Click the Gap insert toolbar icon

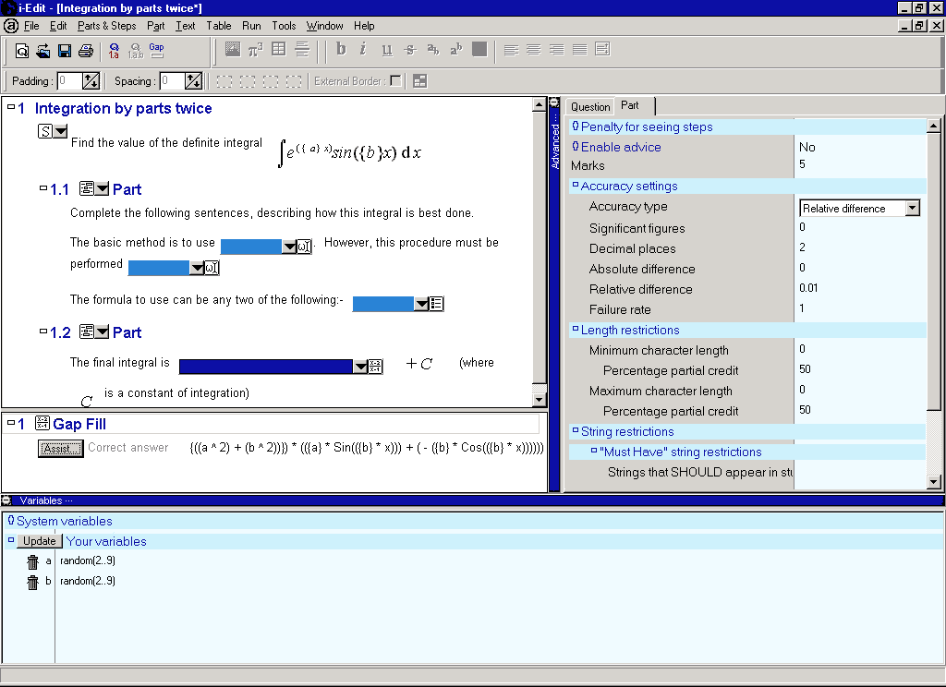click(156, 50)
